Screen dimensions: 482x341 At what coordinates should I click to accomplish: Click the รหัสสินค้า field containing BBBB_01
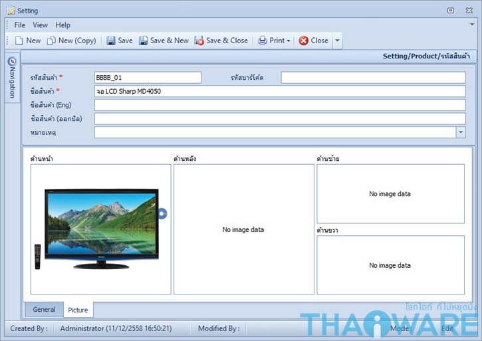[148, 78]
